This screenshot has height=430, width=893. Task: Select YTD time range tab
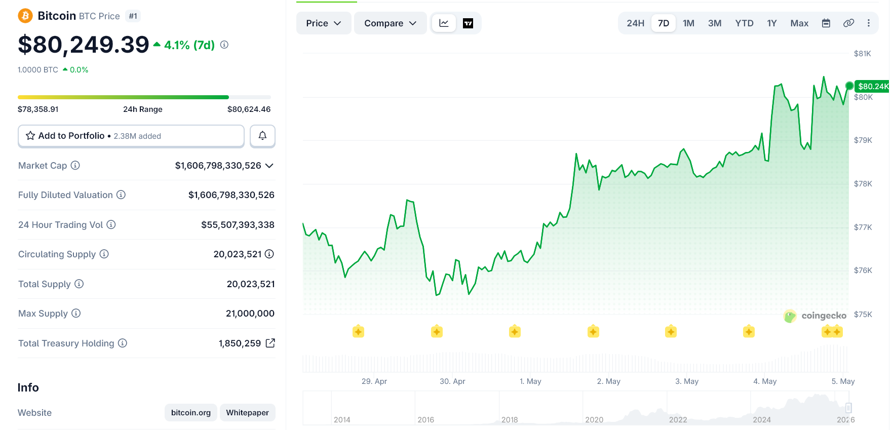click(744, 23)
